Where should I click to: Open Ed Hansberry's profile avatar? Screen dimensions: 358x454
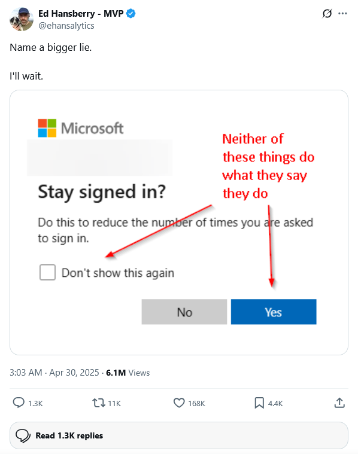[21, 19]
